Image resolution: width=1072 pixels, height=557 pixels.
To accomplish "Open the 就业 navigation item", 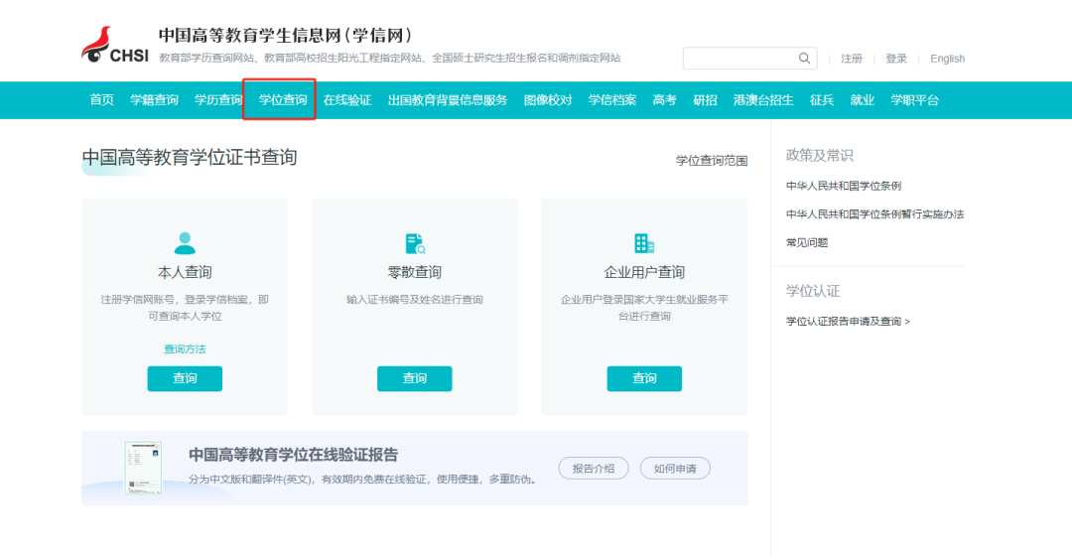I will (x=863, y=100).
